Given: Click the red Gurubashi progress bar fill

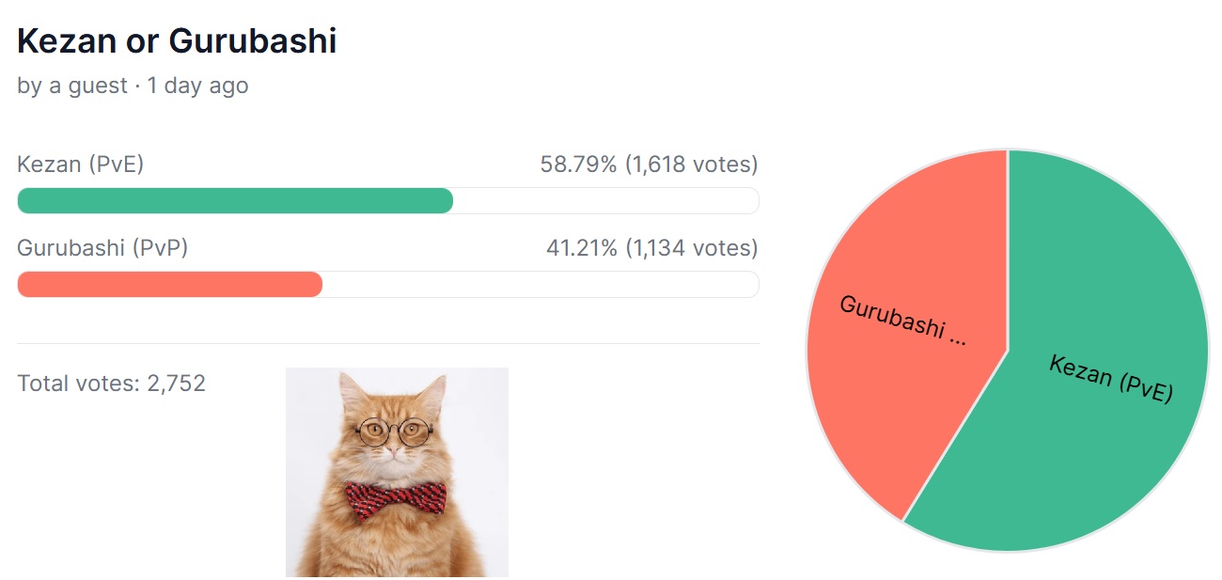Looking at the screenshot, I should tap(170, 284).
